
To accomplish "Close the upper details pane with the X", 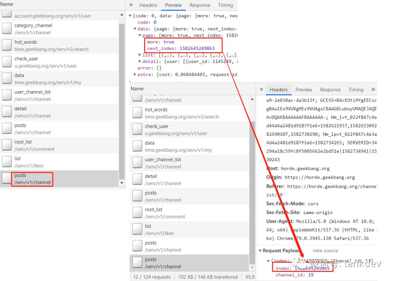I will pyautogui.click(x=131, y=5).
